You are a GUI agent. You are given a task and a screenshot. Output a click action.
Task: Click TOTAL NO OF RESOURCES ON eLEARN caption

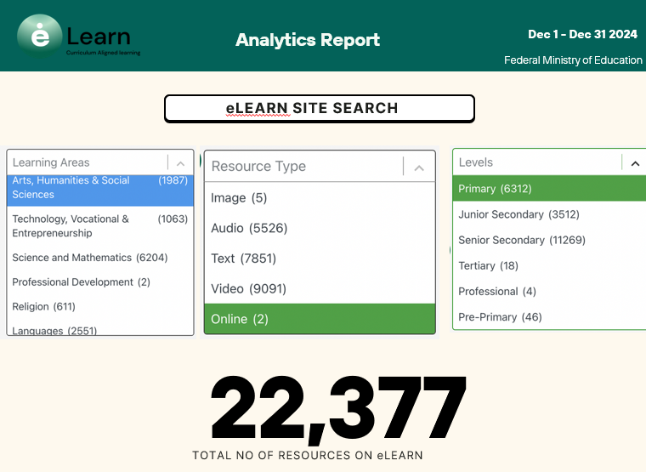click(308, 455)
